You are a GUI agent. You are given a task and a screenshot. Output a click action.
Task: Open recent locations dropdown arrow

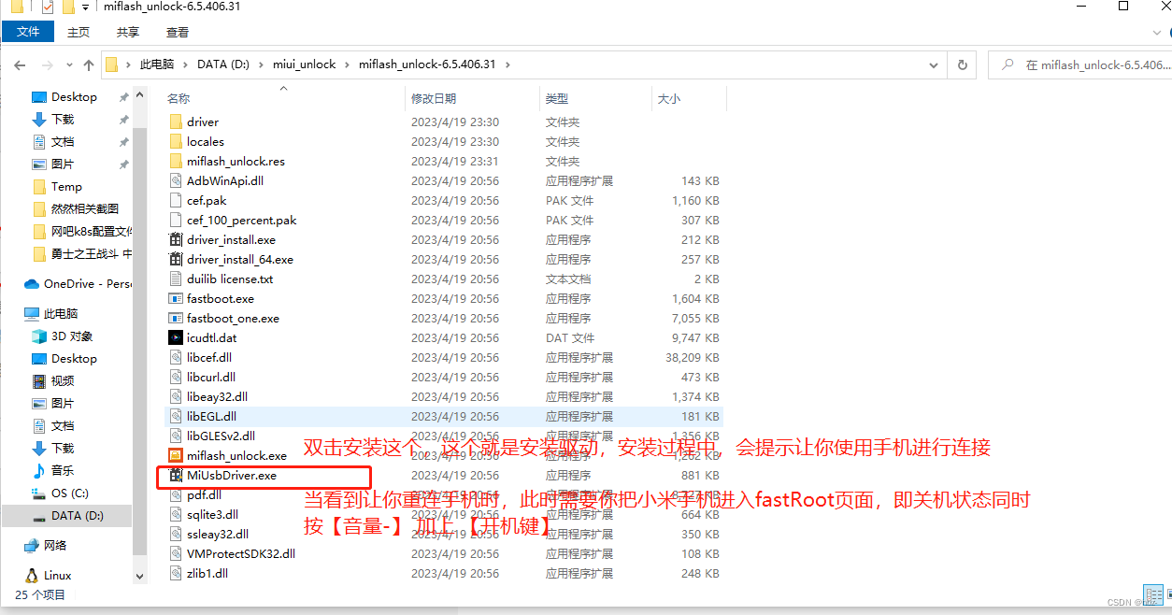71,65
